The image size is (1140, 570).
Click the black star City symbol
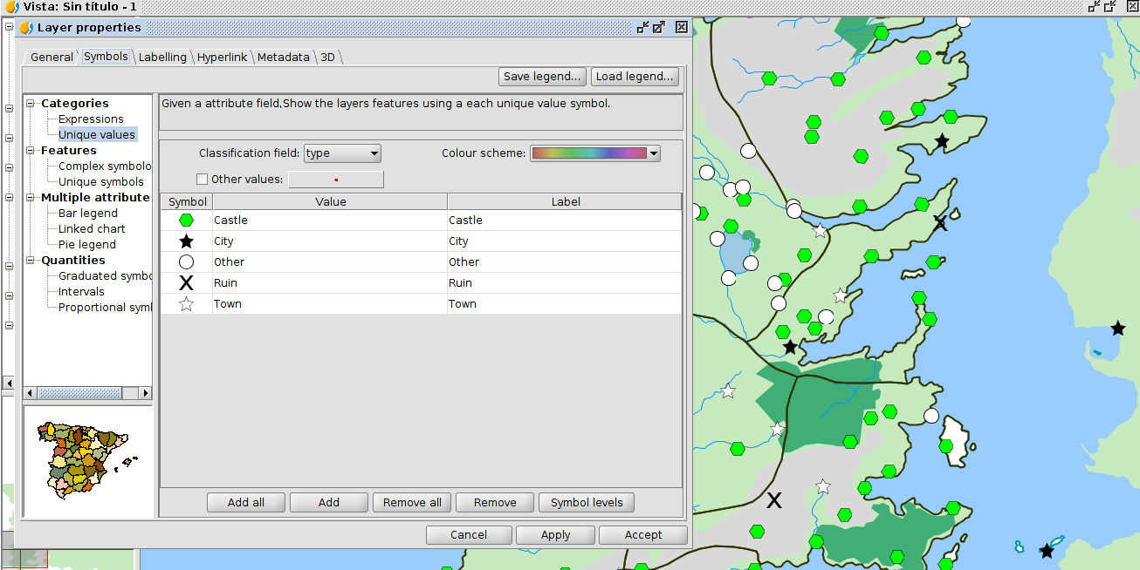(x=186, y=241)
